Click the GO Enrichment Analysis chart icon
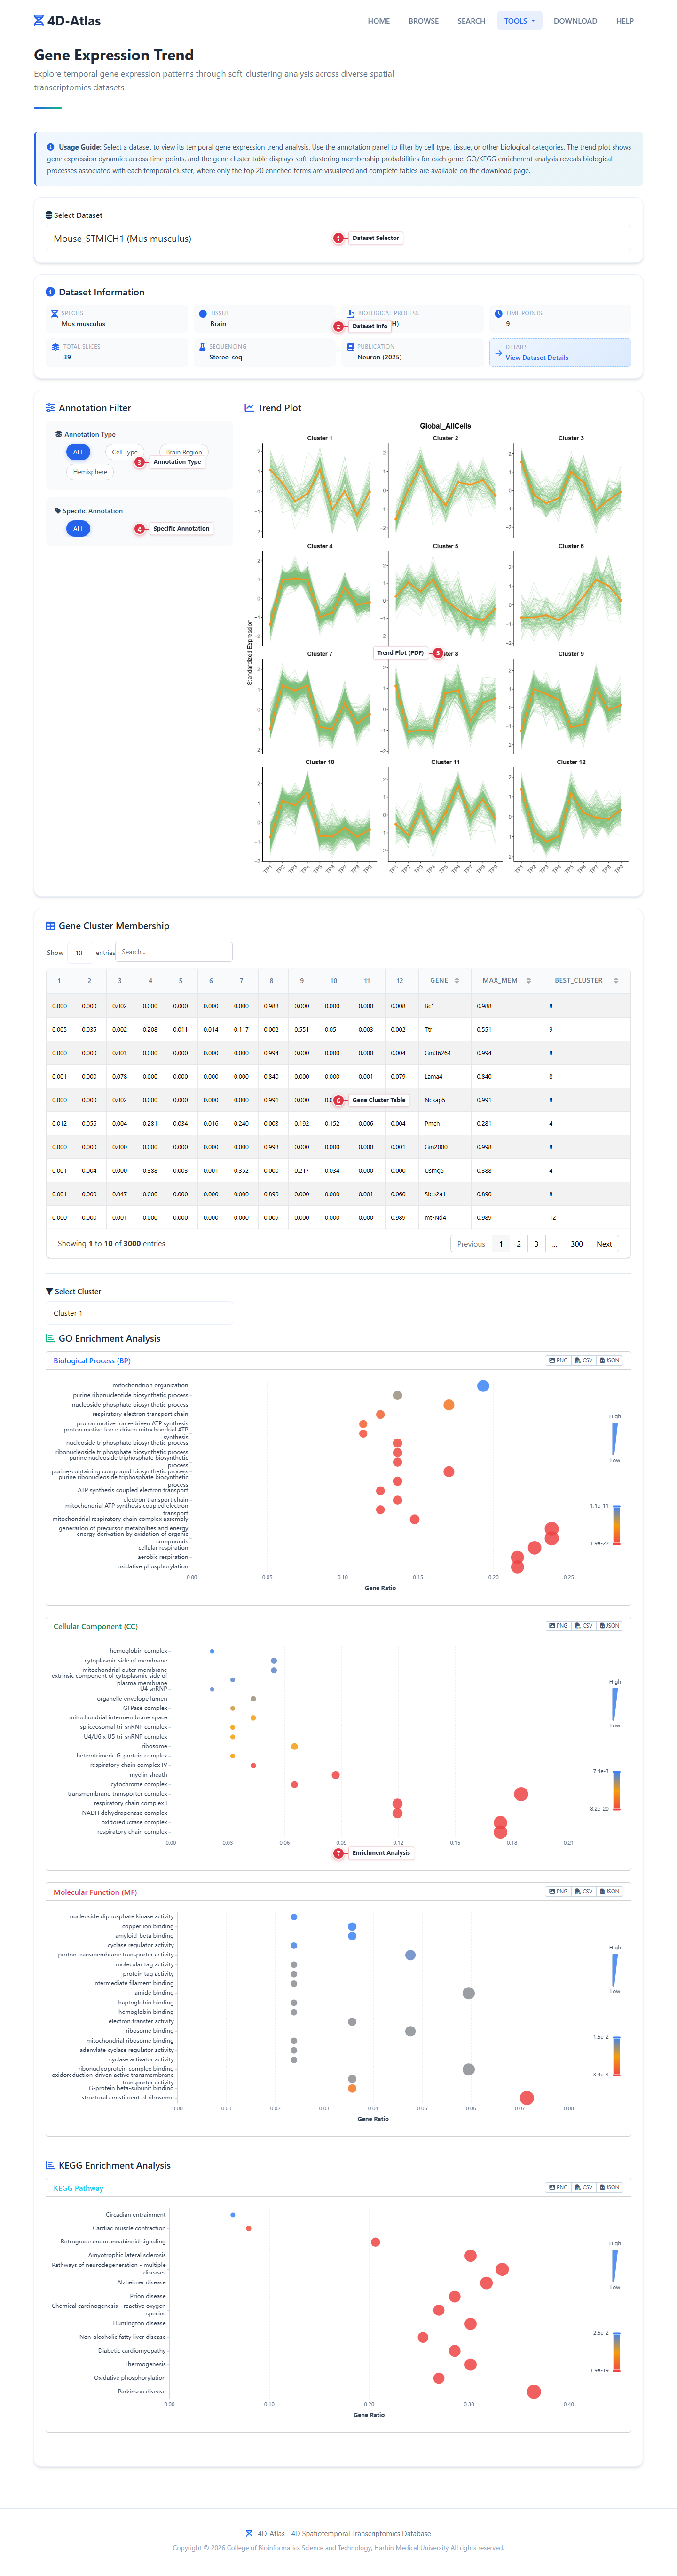This screenshot has height=2576, width=677. (50, 1338)
